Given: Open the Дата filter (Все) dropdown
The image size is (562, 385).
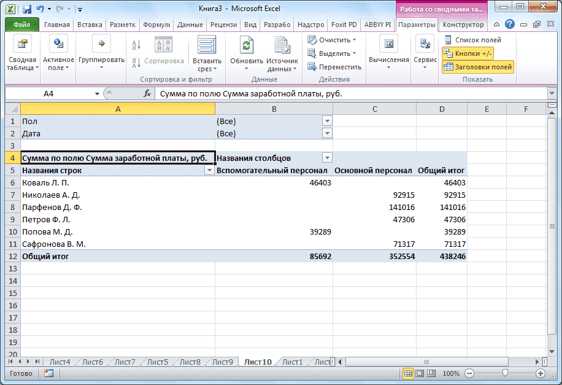Looking at the screenshot, I should pos(327,133).
